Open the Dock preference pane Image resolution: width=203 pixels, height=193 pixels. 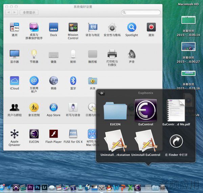click(53, 27)
